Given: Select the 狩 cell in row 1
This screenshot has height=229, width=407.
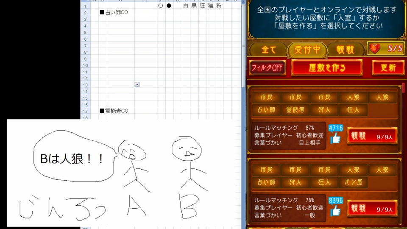Looking at the screenshot, I should [x=219, y=6].
